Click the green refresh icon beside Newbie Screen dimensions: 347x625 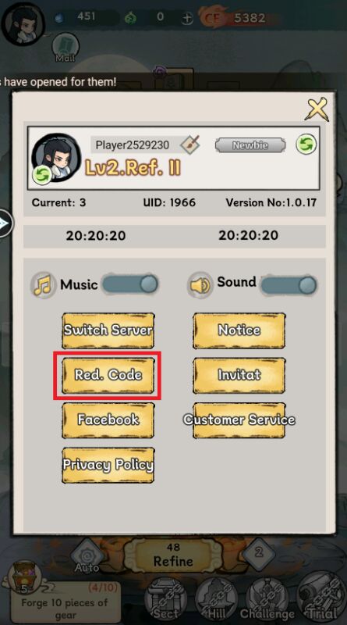click(306, 144)
